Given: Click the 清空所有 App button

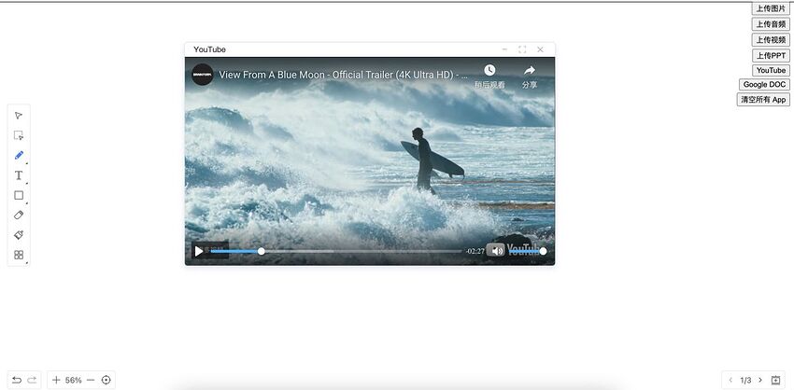Looking at the screenshot, I should 763,100.
